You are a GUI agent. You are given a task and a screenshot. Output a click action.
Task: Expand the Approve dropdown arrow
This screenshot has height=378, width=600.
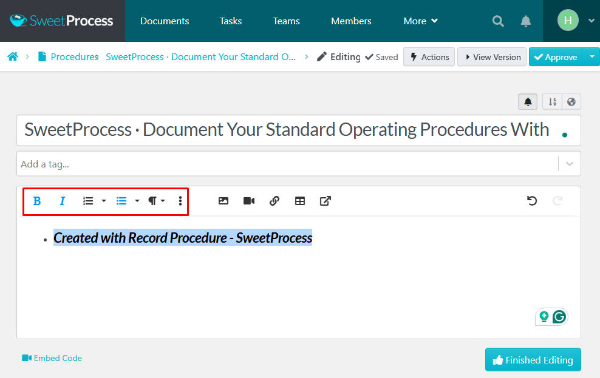[591, 57]
